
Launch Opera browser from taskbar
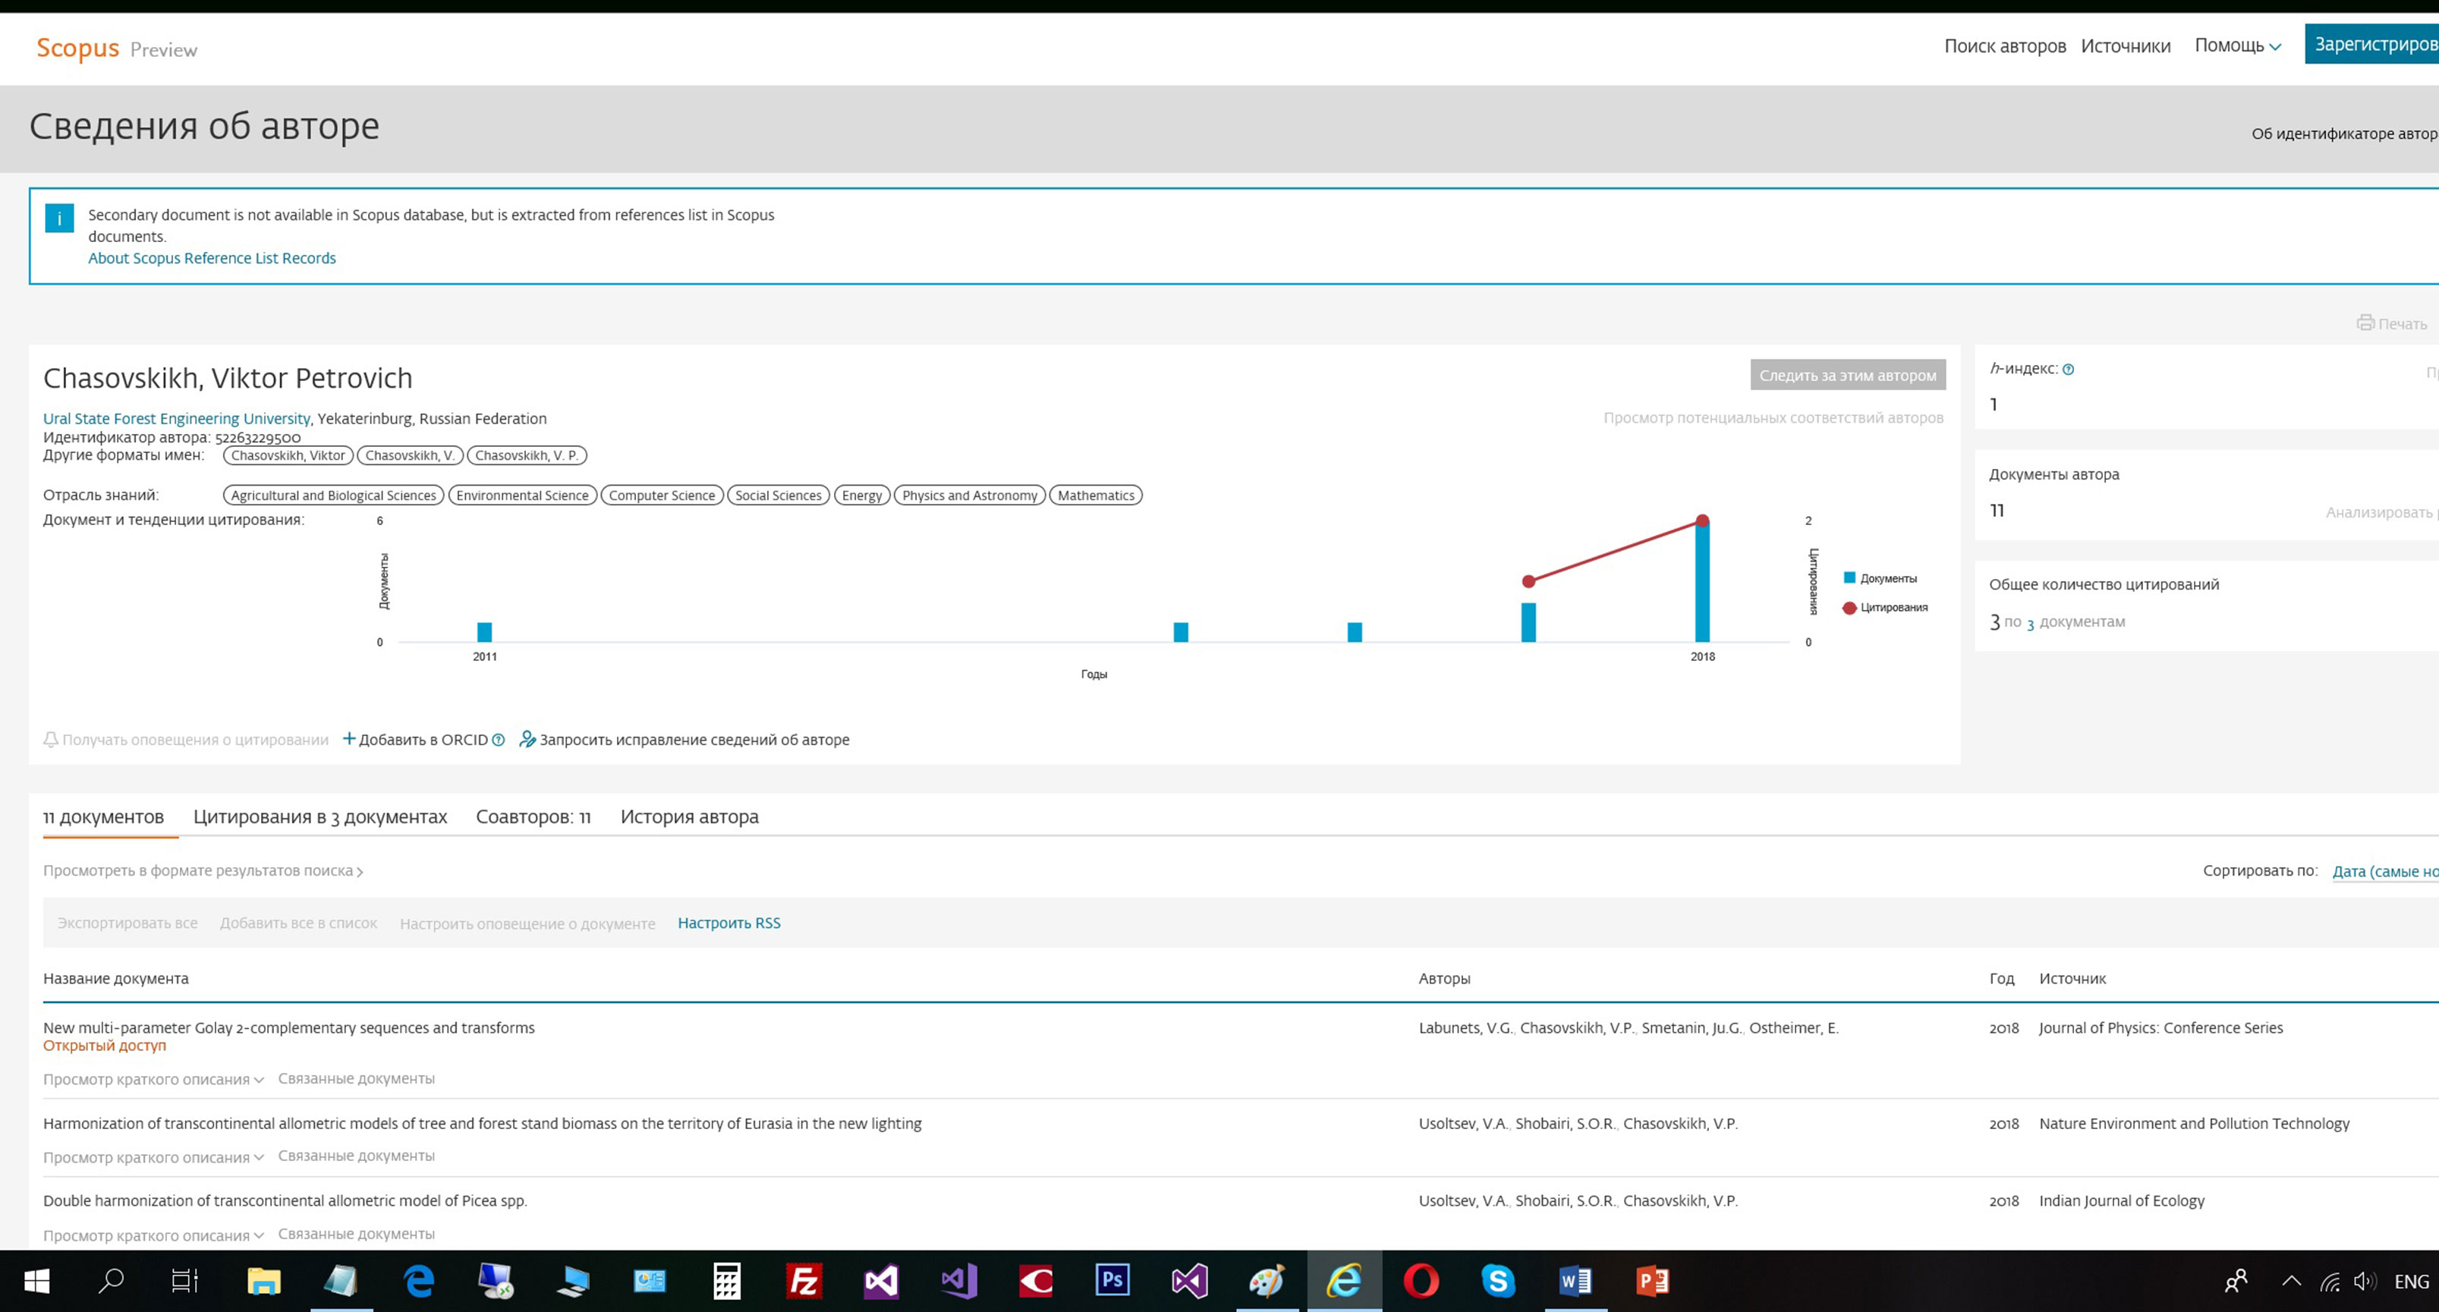1421,1281
